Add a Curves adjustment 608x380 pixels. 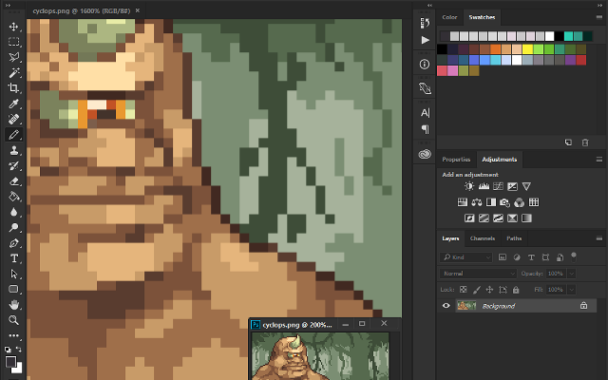(498, 186)
